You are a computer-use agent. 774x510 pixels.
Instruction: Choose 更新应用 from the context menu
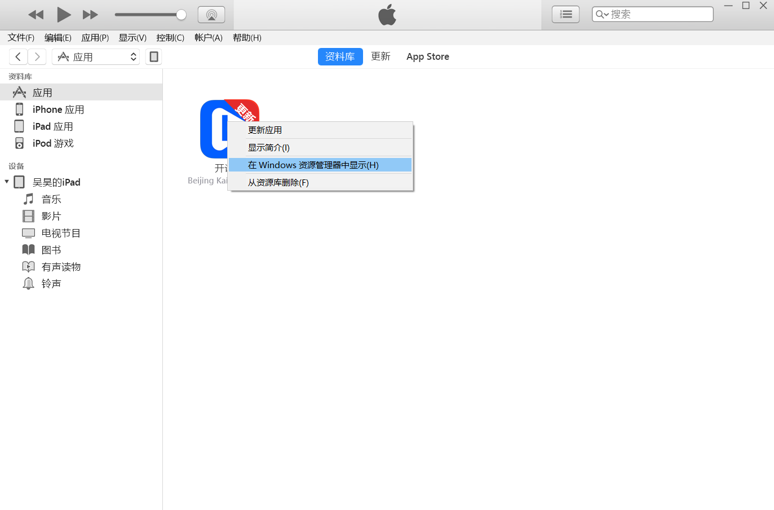320,130
